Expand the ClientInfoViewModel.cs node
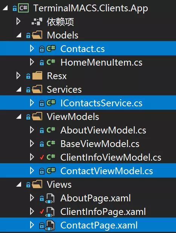 coord(32,157)
